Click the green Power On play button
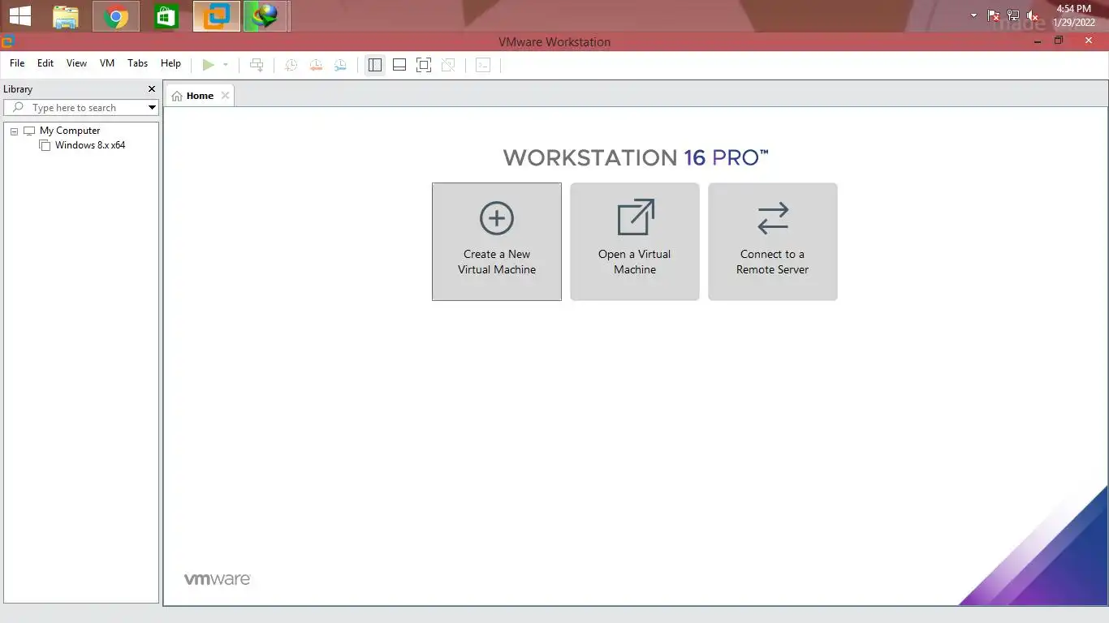This screenshot has width=1109, height=623. [209, 65]
